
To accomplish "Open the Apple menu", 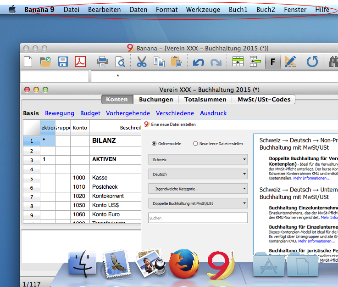I will pos(12,10).
